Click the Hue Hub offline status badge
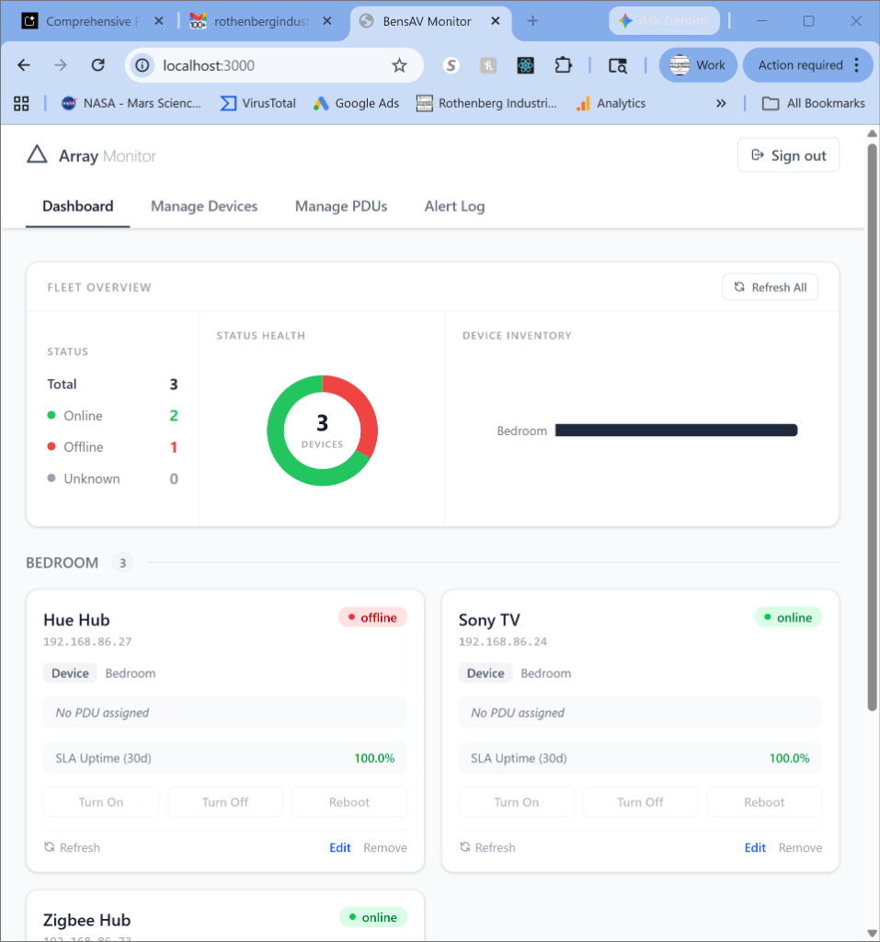The width and height of the screenshot is (880, 942). pos(372,617)
